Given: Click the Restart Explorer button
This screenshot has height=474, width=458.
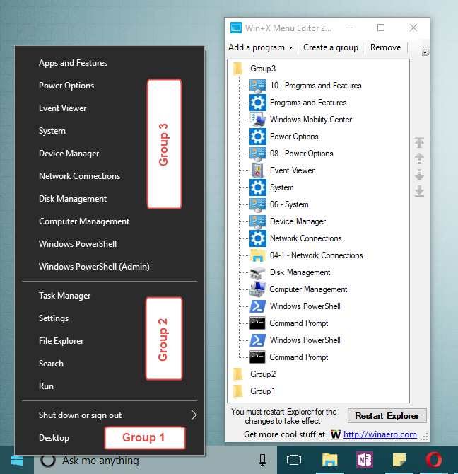Looking at the screenshot, I should point(387,416).
